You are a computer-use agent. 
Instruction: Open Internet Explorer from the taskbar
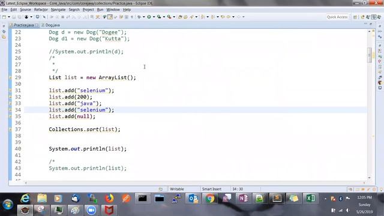click(25, 198)
